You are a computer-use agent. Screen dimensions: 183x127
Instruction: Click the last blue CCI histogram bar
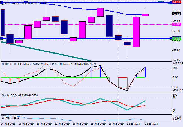[x=145, y=73]
